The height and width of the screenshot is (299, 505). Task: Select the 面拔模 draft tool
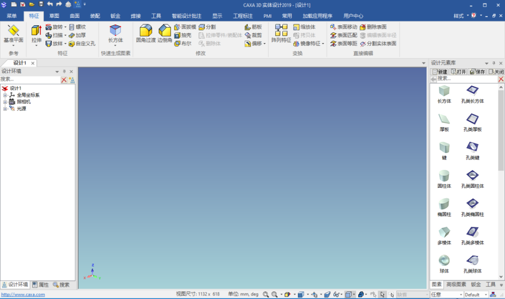(x=185, y=27)
